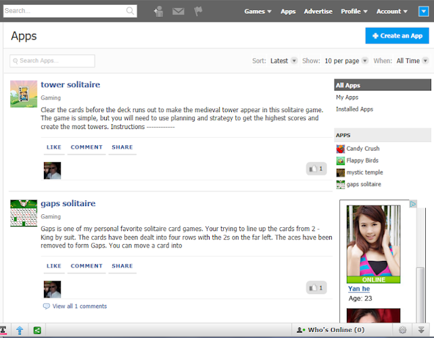434x338 pixels.
Task: Click the green share icon in footer bar
Action: pos(37,330)
